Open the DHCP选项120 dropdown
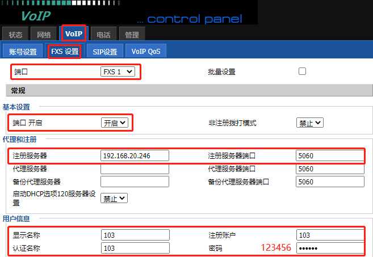This screenshot has height=257, width=373. coord(114,198)
